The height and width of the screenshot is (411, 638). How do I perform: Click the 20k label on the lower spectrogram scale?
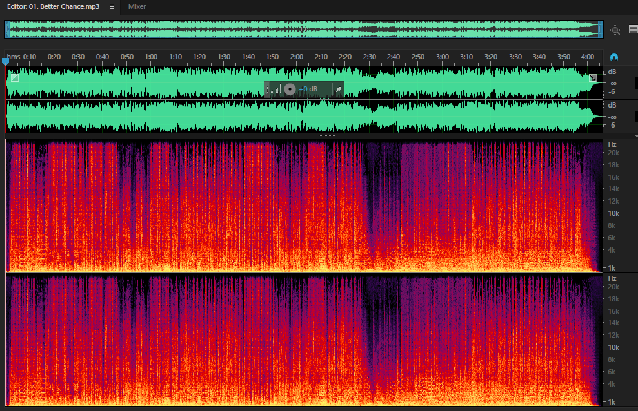pyautogui.click(x=613, y=287)
